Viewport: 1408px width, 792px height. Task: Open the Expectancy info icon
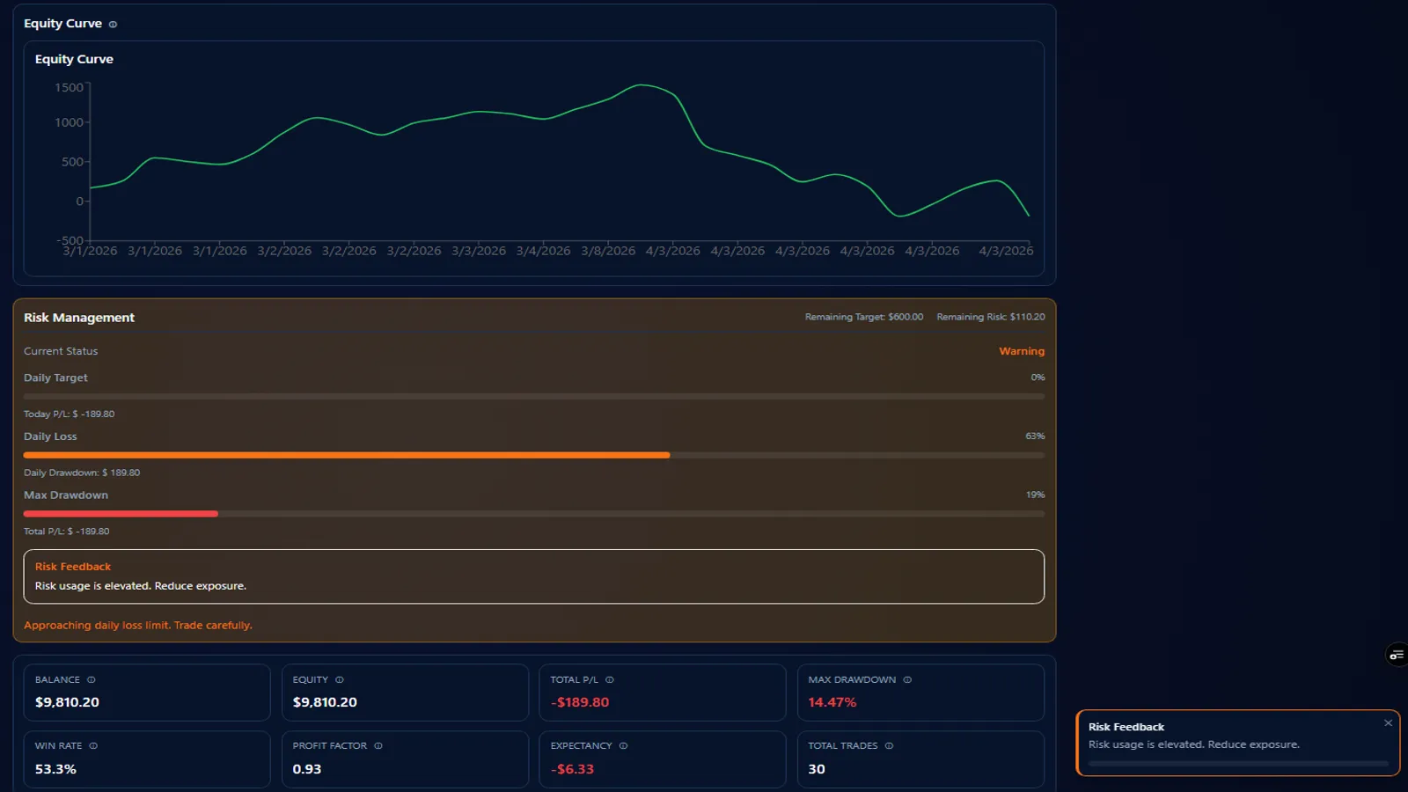pyautogui.click(x=622, y=745)
